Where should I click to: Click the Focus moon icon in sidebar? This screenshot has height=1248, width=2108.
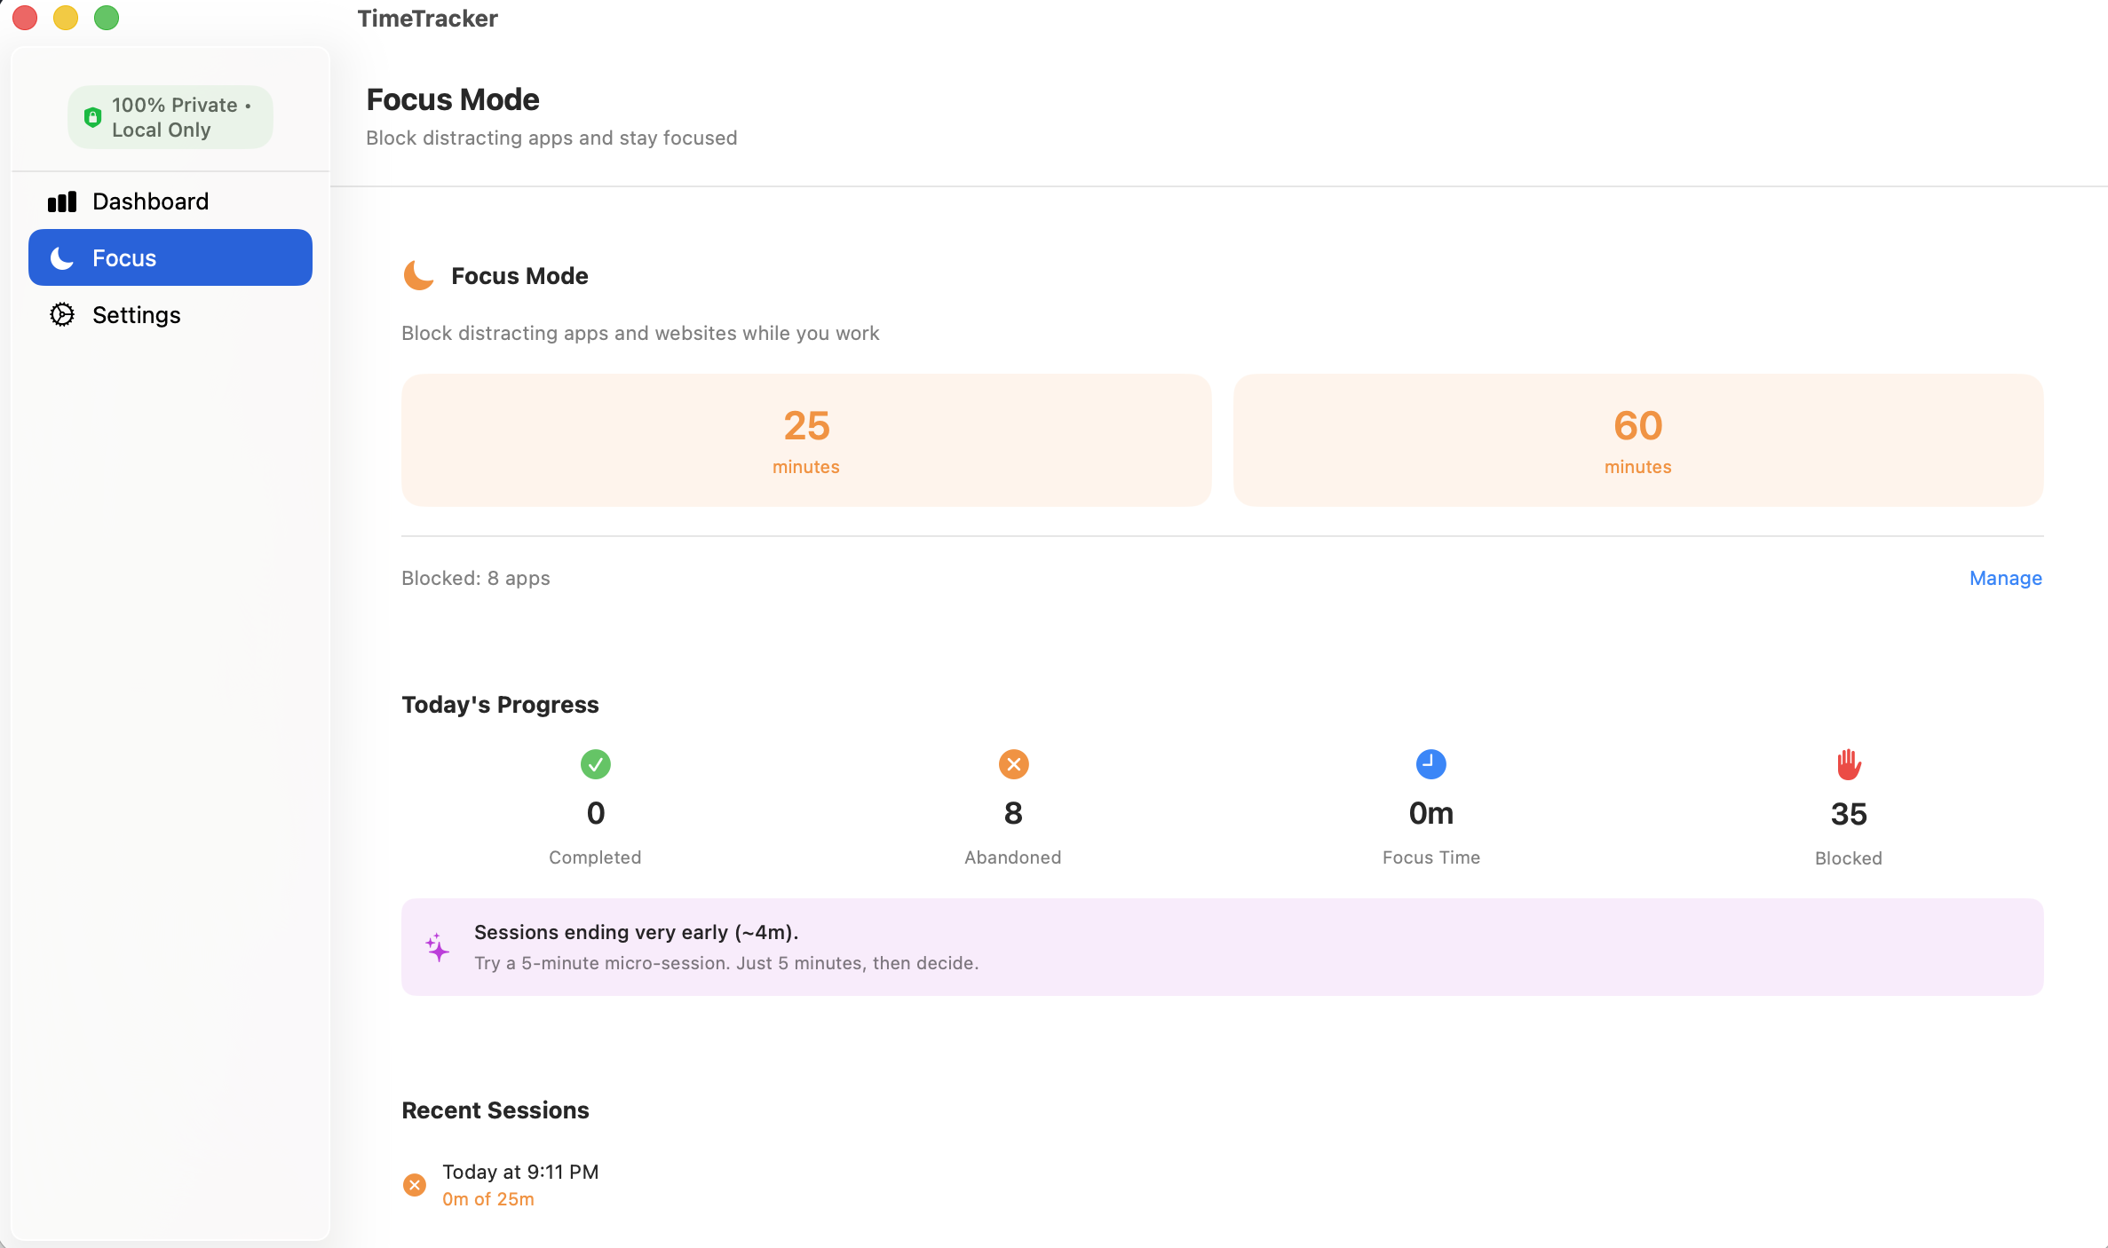[61, 257]
